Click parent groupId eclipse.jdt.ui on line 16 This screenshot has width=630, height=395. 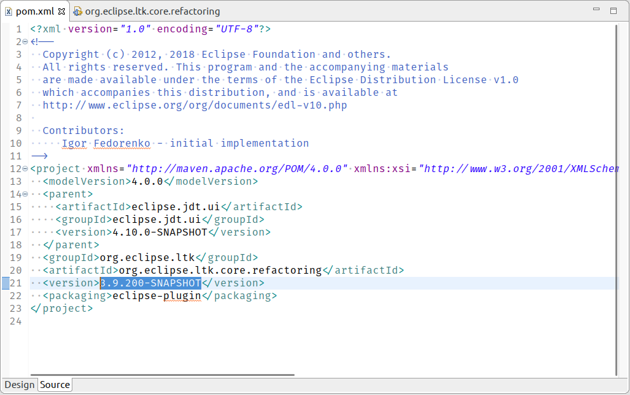(157, 219)
